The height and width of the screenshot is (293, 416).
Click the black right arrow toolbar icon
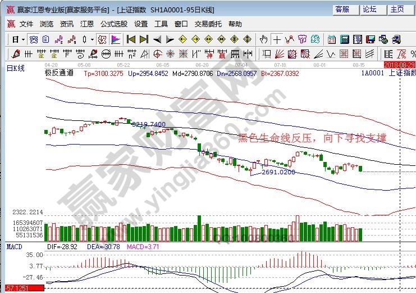[x=170, y=39]
